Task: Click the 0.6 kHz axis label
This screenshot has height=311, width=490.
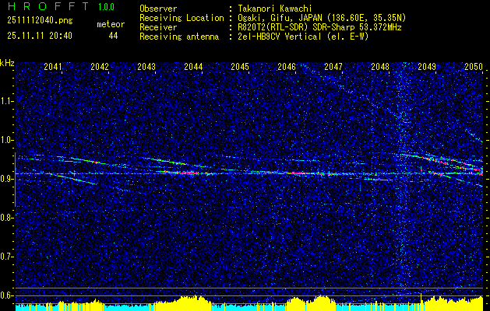Action: tap(6, 295)
